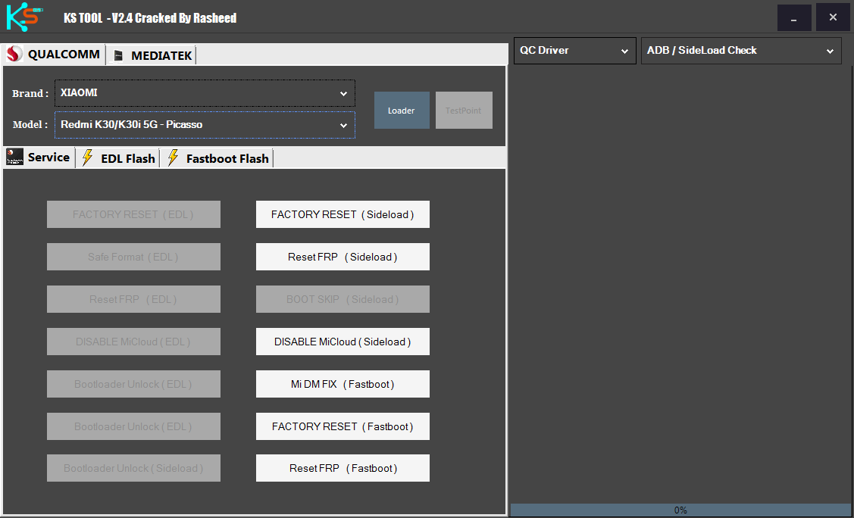Click the Qualcomm Snapdragon logo icon
The image size is (854, 518).
[x=14, y=54]
